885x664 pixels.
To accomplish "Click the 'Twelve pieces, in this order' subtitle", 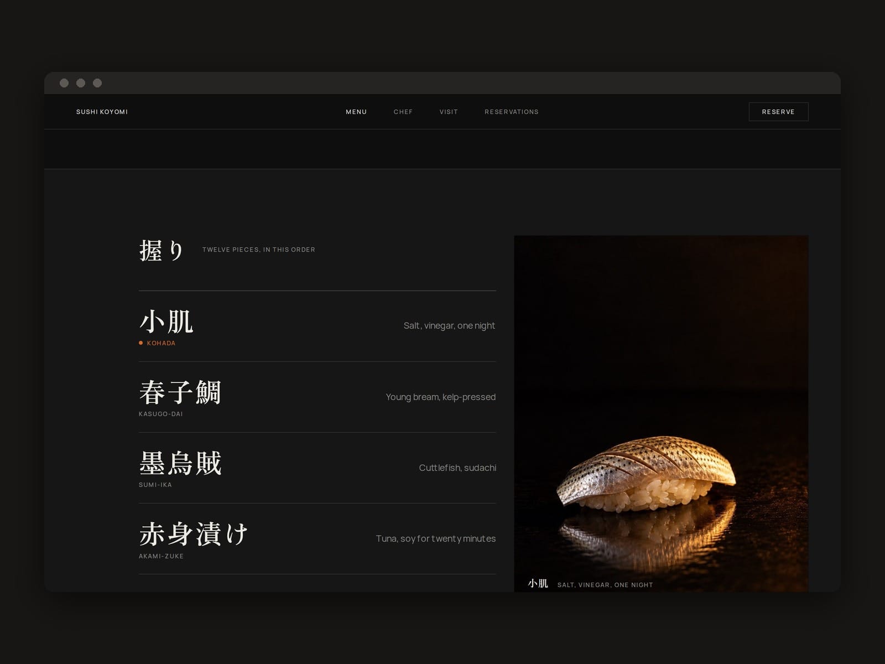I will (259, 250).
